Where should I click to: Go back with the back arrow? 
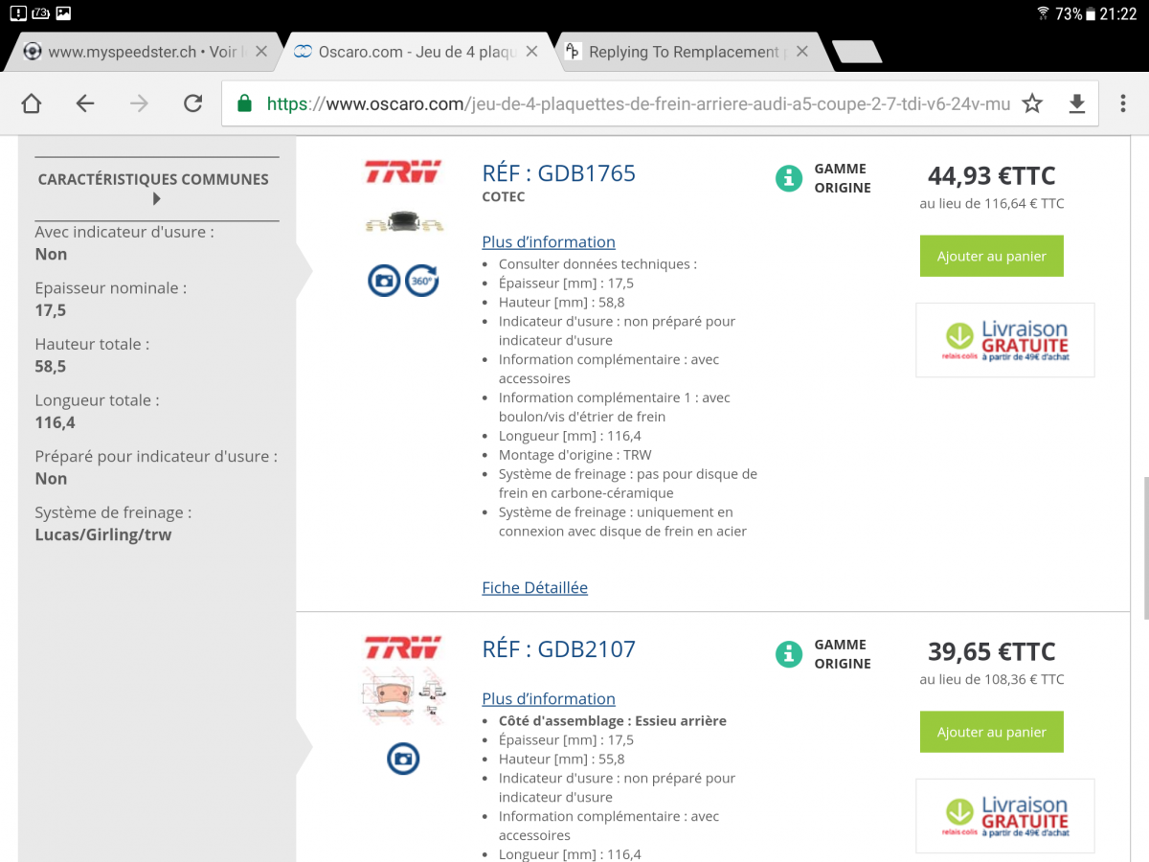[x=85, y=103]
